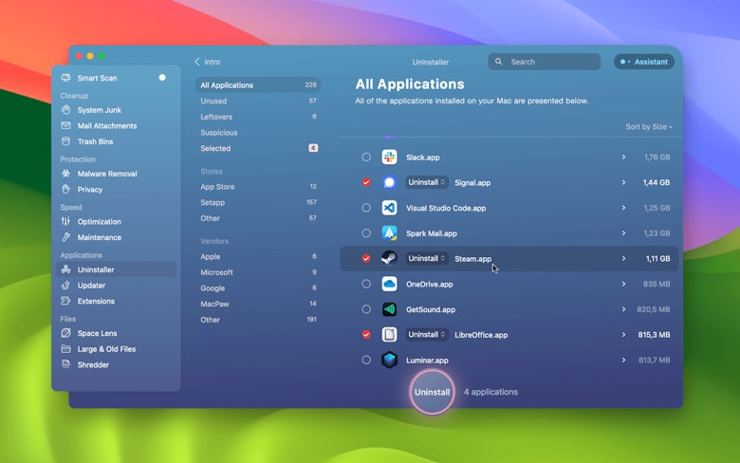Select the Spark Mail.app checkbox
Viewport: 740px width, 463px height.
coord(366,232)
